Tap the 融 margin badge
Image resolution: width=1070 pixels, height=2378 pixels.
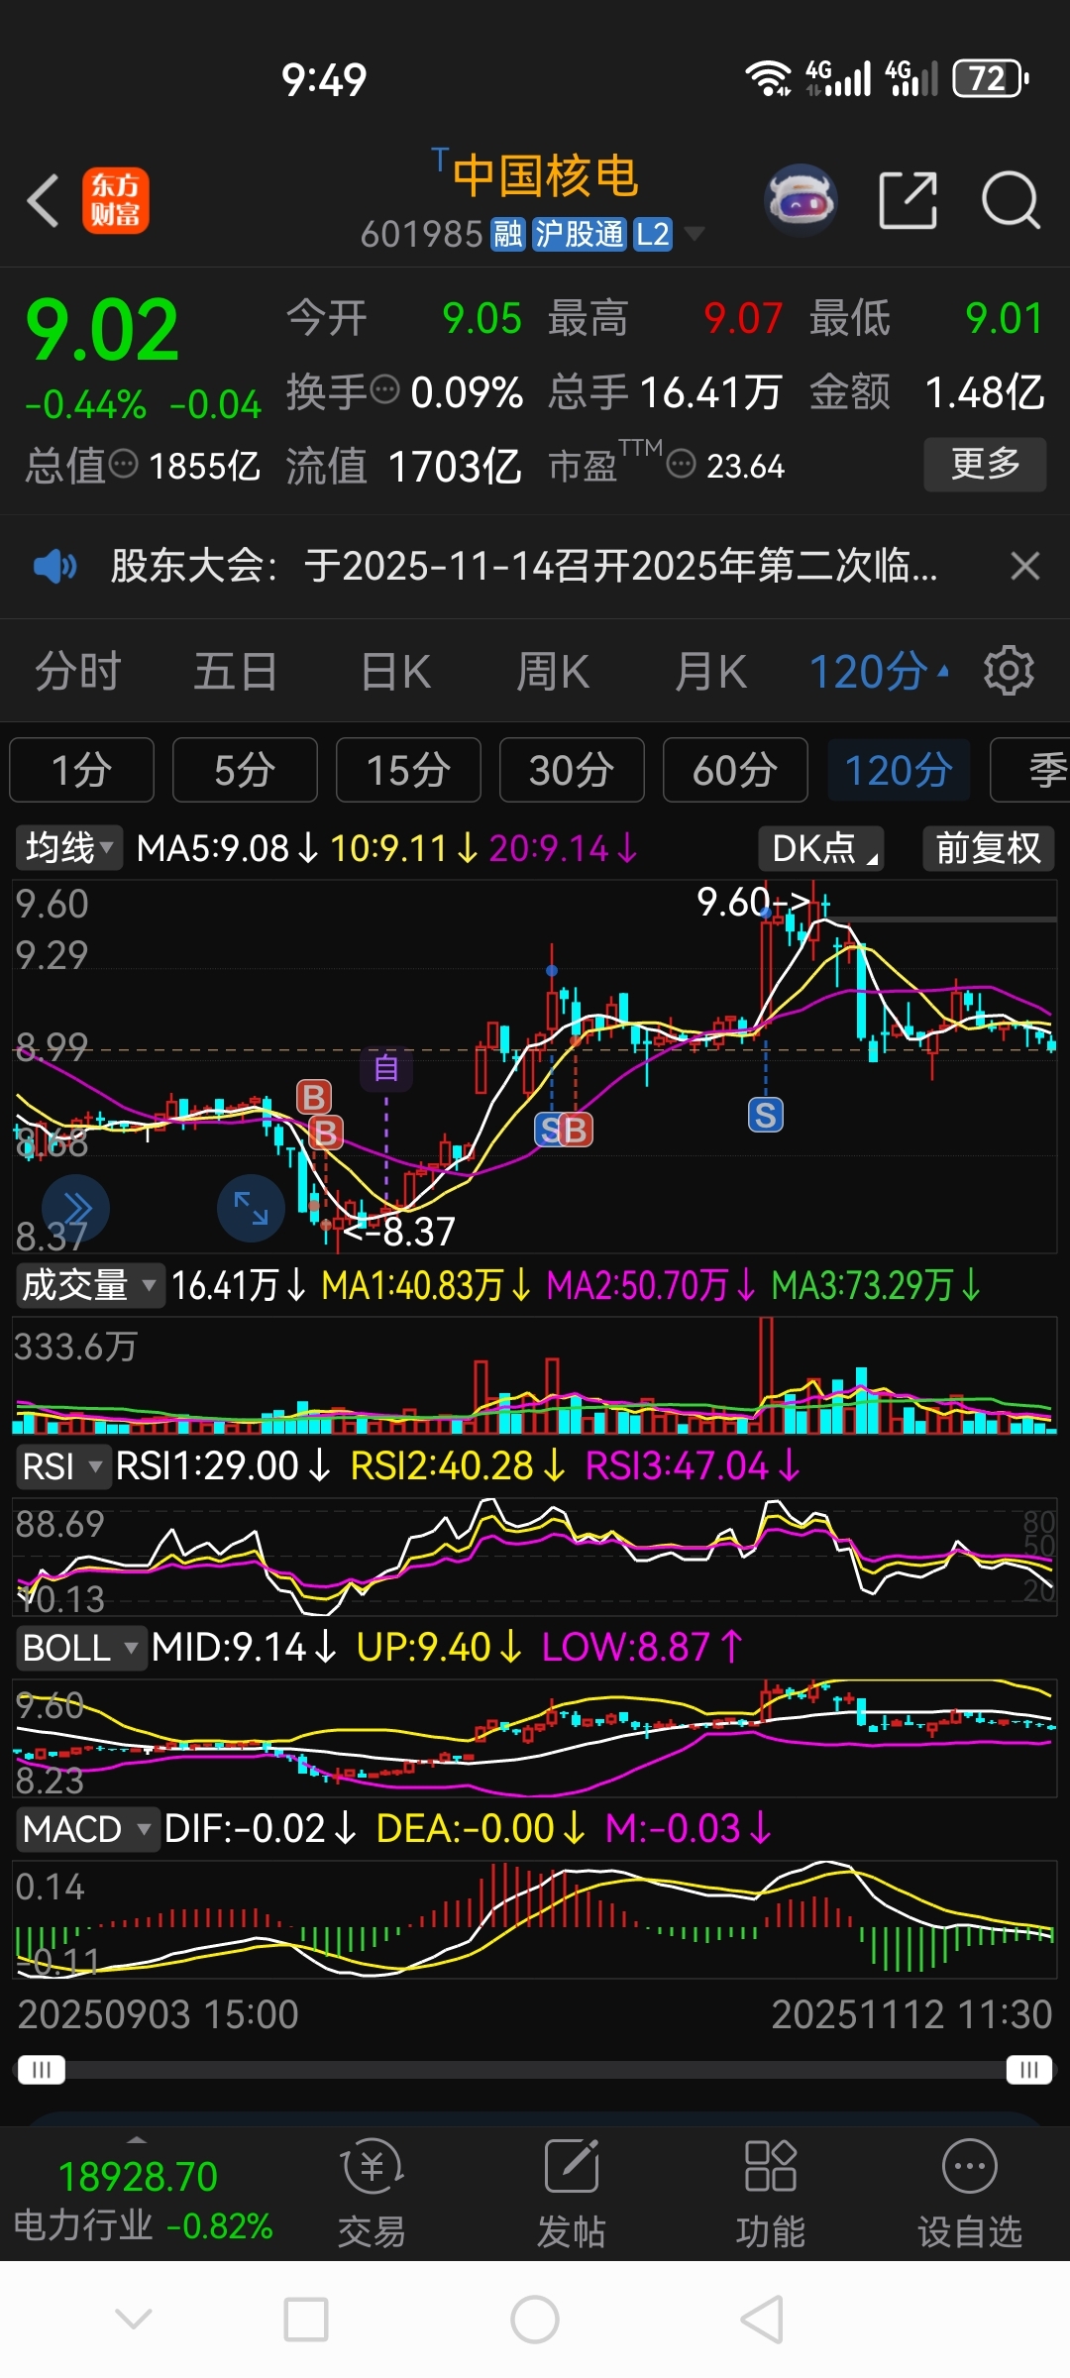coord(508,235)
